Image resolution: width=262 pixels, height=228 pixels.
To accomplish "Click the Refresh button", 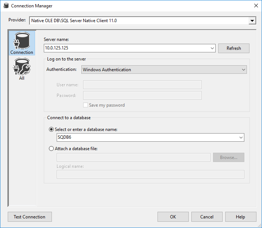I will 234,48.
